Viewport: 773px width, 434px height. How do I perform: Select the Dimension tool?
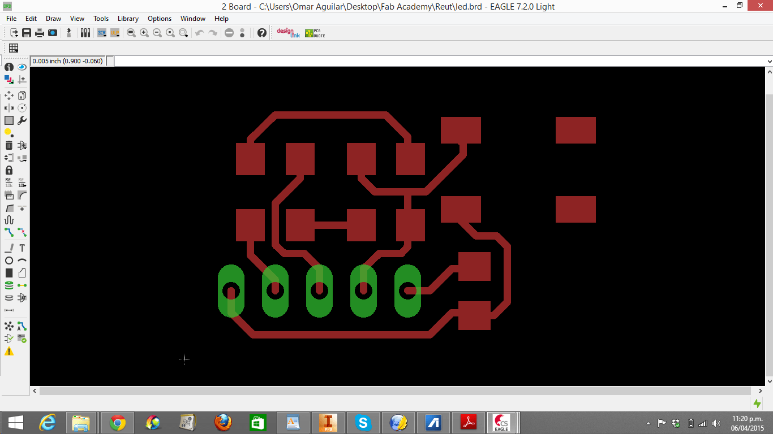click(x=9, y=310)
